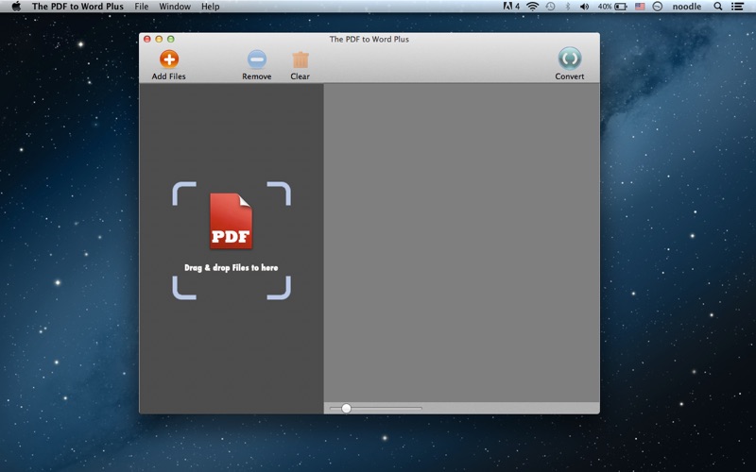756x472 pixels.
Task: Minimize window with the yellow button
Action: [159, 39]
